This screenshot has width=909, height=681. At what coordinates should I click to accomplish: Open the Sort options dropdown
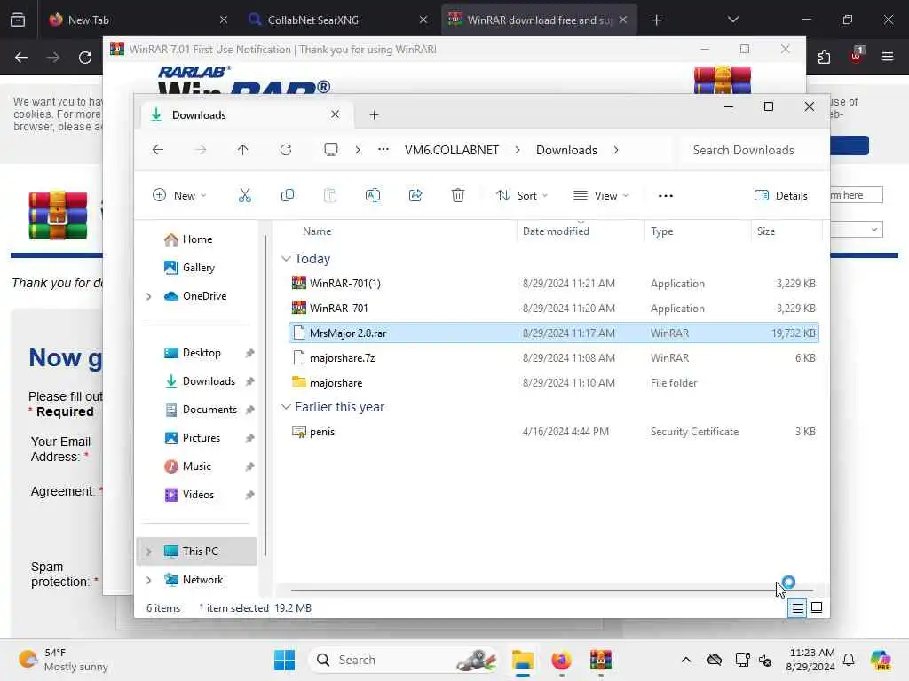522,196
